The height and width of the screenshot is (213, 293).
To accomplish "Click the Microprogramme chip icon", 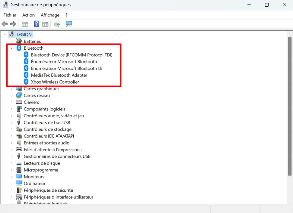I will click(19, 170).
